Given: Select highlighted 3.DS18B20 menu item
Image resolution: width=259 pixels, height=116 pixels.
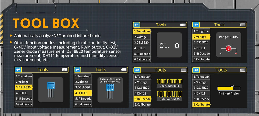Looking at the screenshot, I should coord(23,87).
